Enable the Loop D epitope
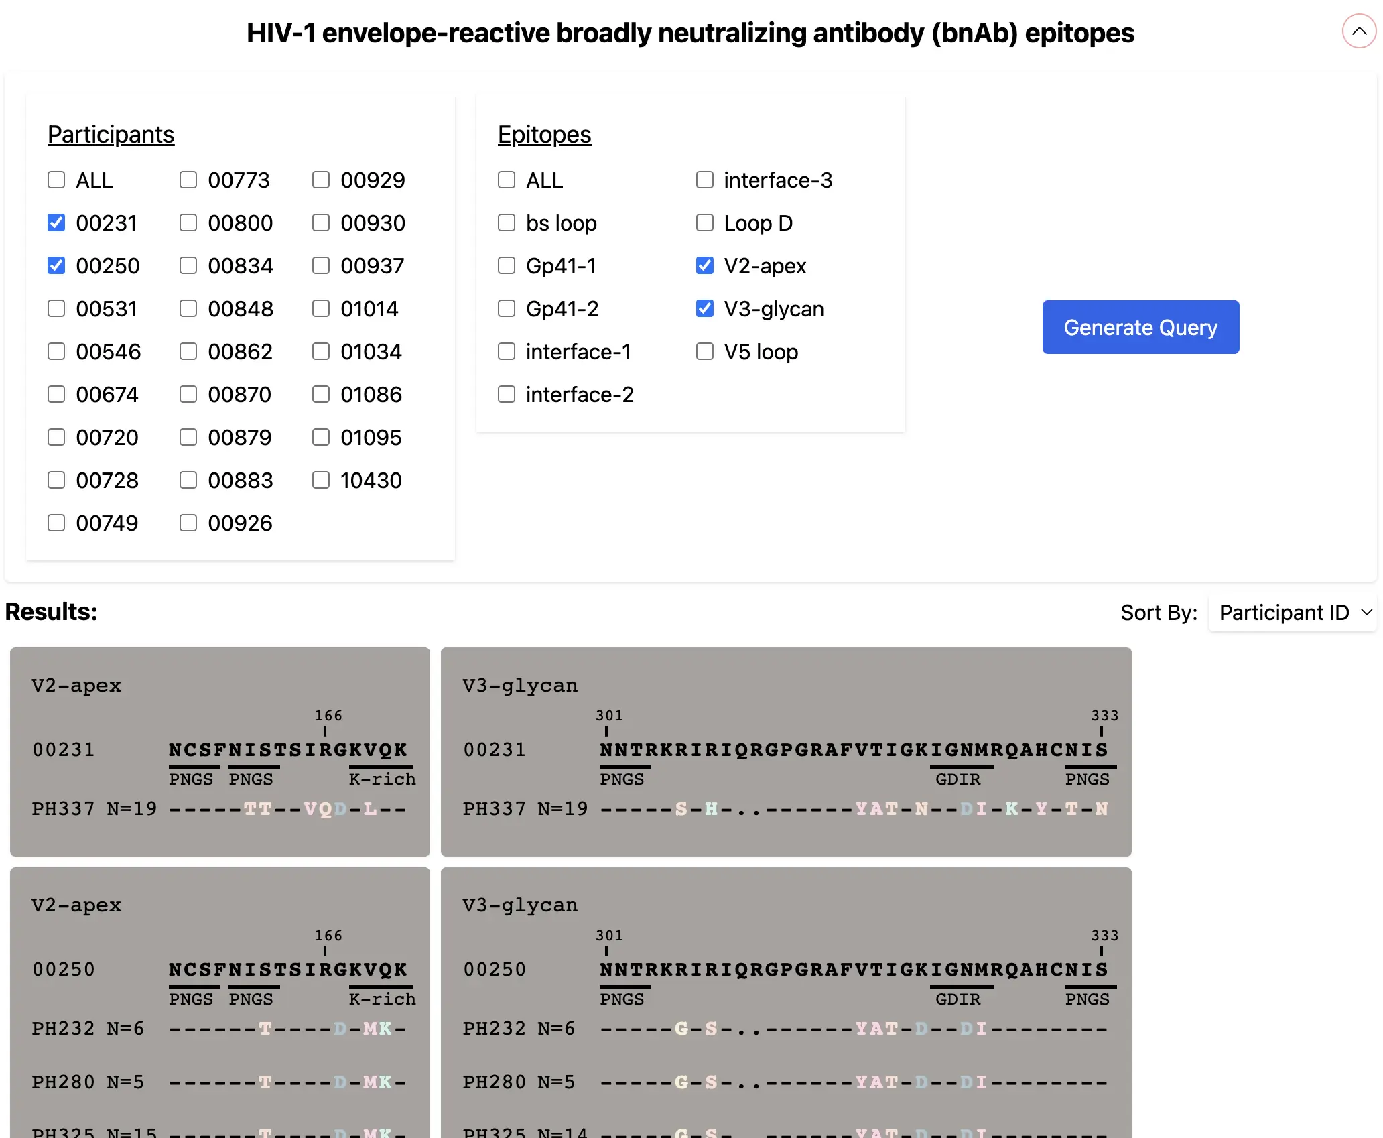 pyautogui.click(x=704, y=223)
